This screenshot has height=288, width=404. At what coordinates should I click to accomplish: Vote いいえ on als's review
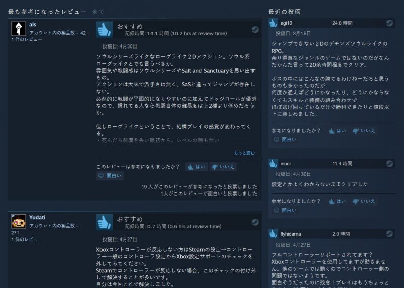point(223,167)
